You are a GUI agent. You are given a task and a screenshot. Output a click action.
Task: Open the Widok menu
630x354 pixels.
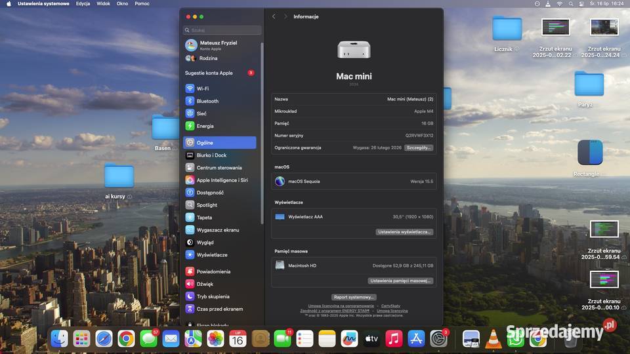(103, 4)
